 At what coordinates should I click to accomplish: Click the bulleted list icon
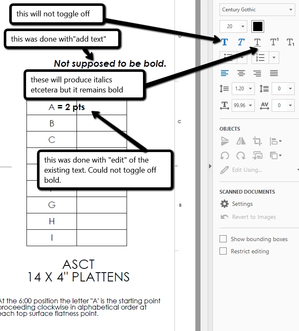(x=228, y=58)
